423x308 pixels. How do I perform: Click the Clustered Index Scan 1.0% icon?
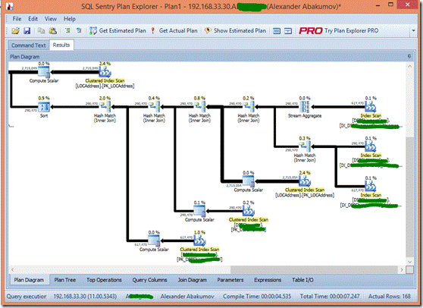199,240
